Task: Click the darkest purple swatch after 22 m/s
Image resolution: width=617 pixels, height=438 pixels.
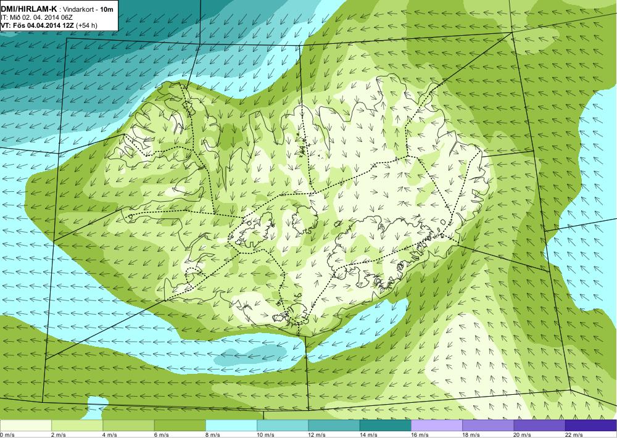Action: point(591,426)
